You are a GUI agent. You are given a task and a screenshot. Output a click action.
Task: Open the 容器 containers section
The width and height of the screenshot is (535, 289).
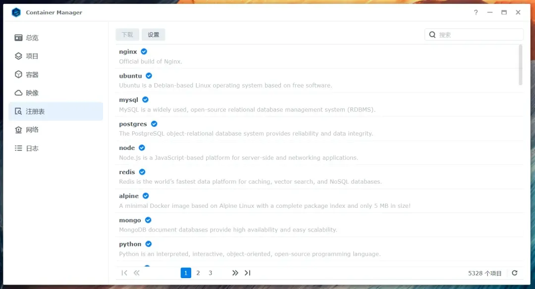point(55,75)
